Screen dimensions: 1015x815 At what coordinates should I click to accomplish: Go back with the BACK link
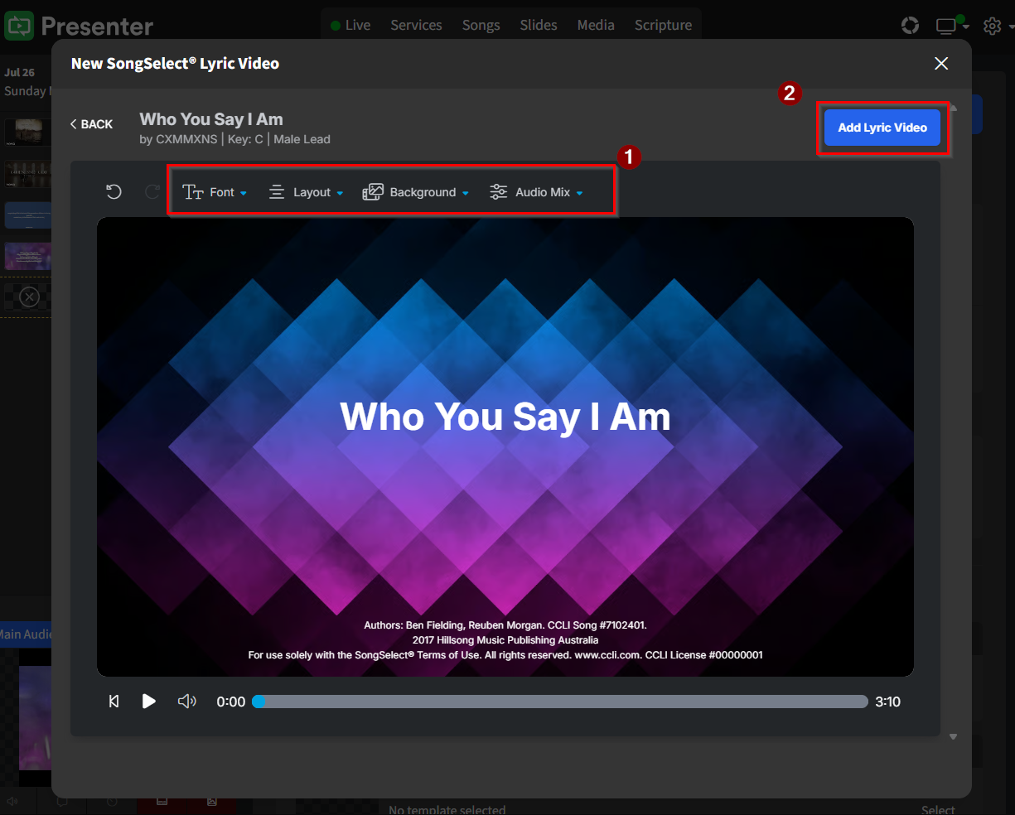(91, 124)
